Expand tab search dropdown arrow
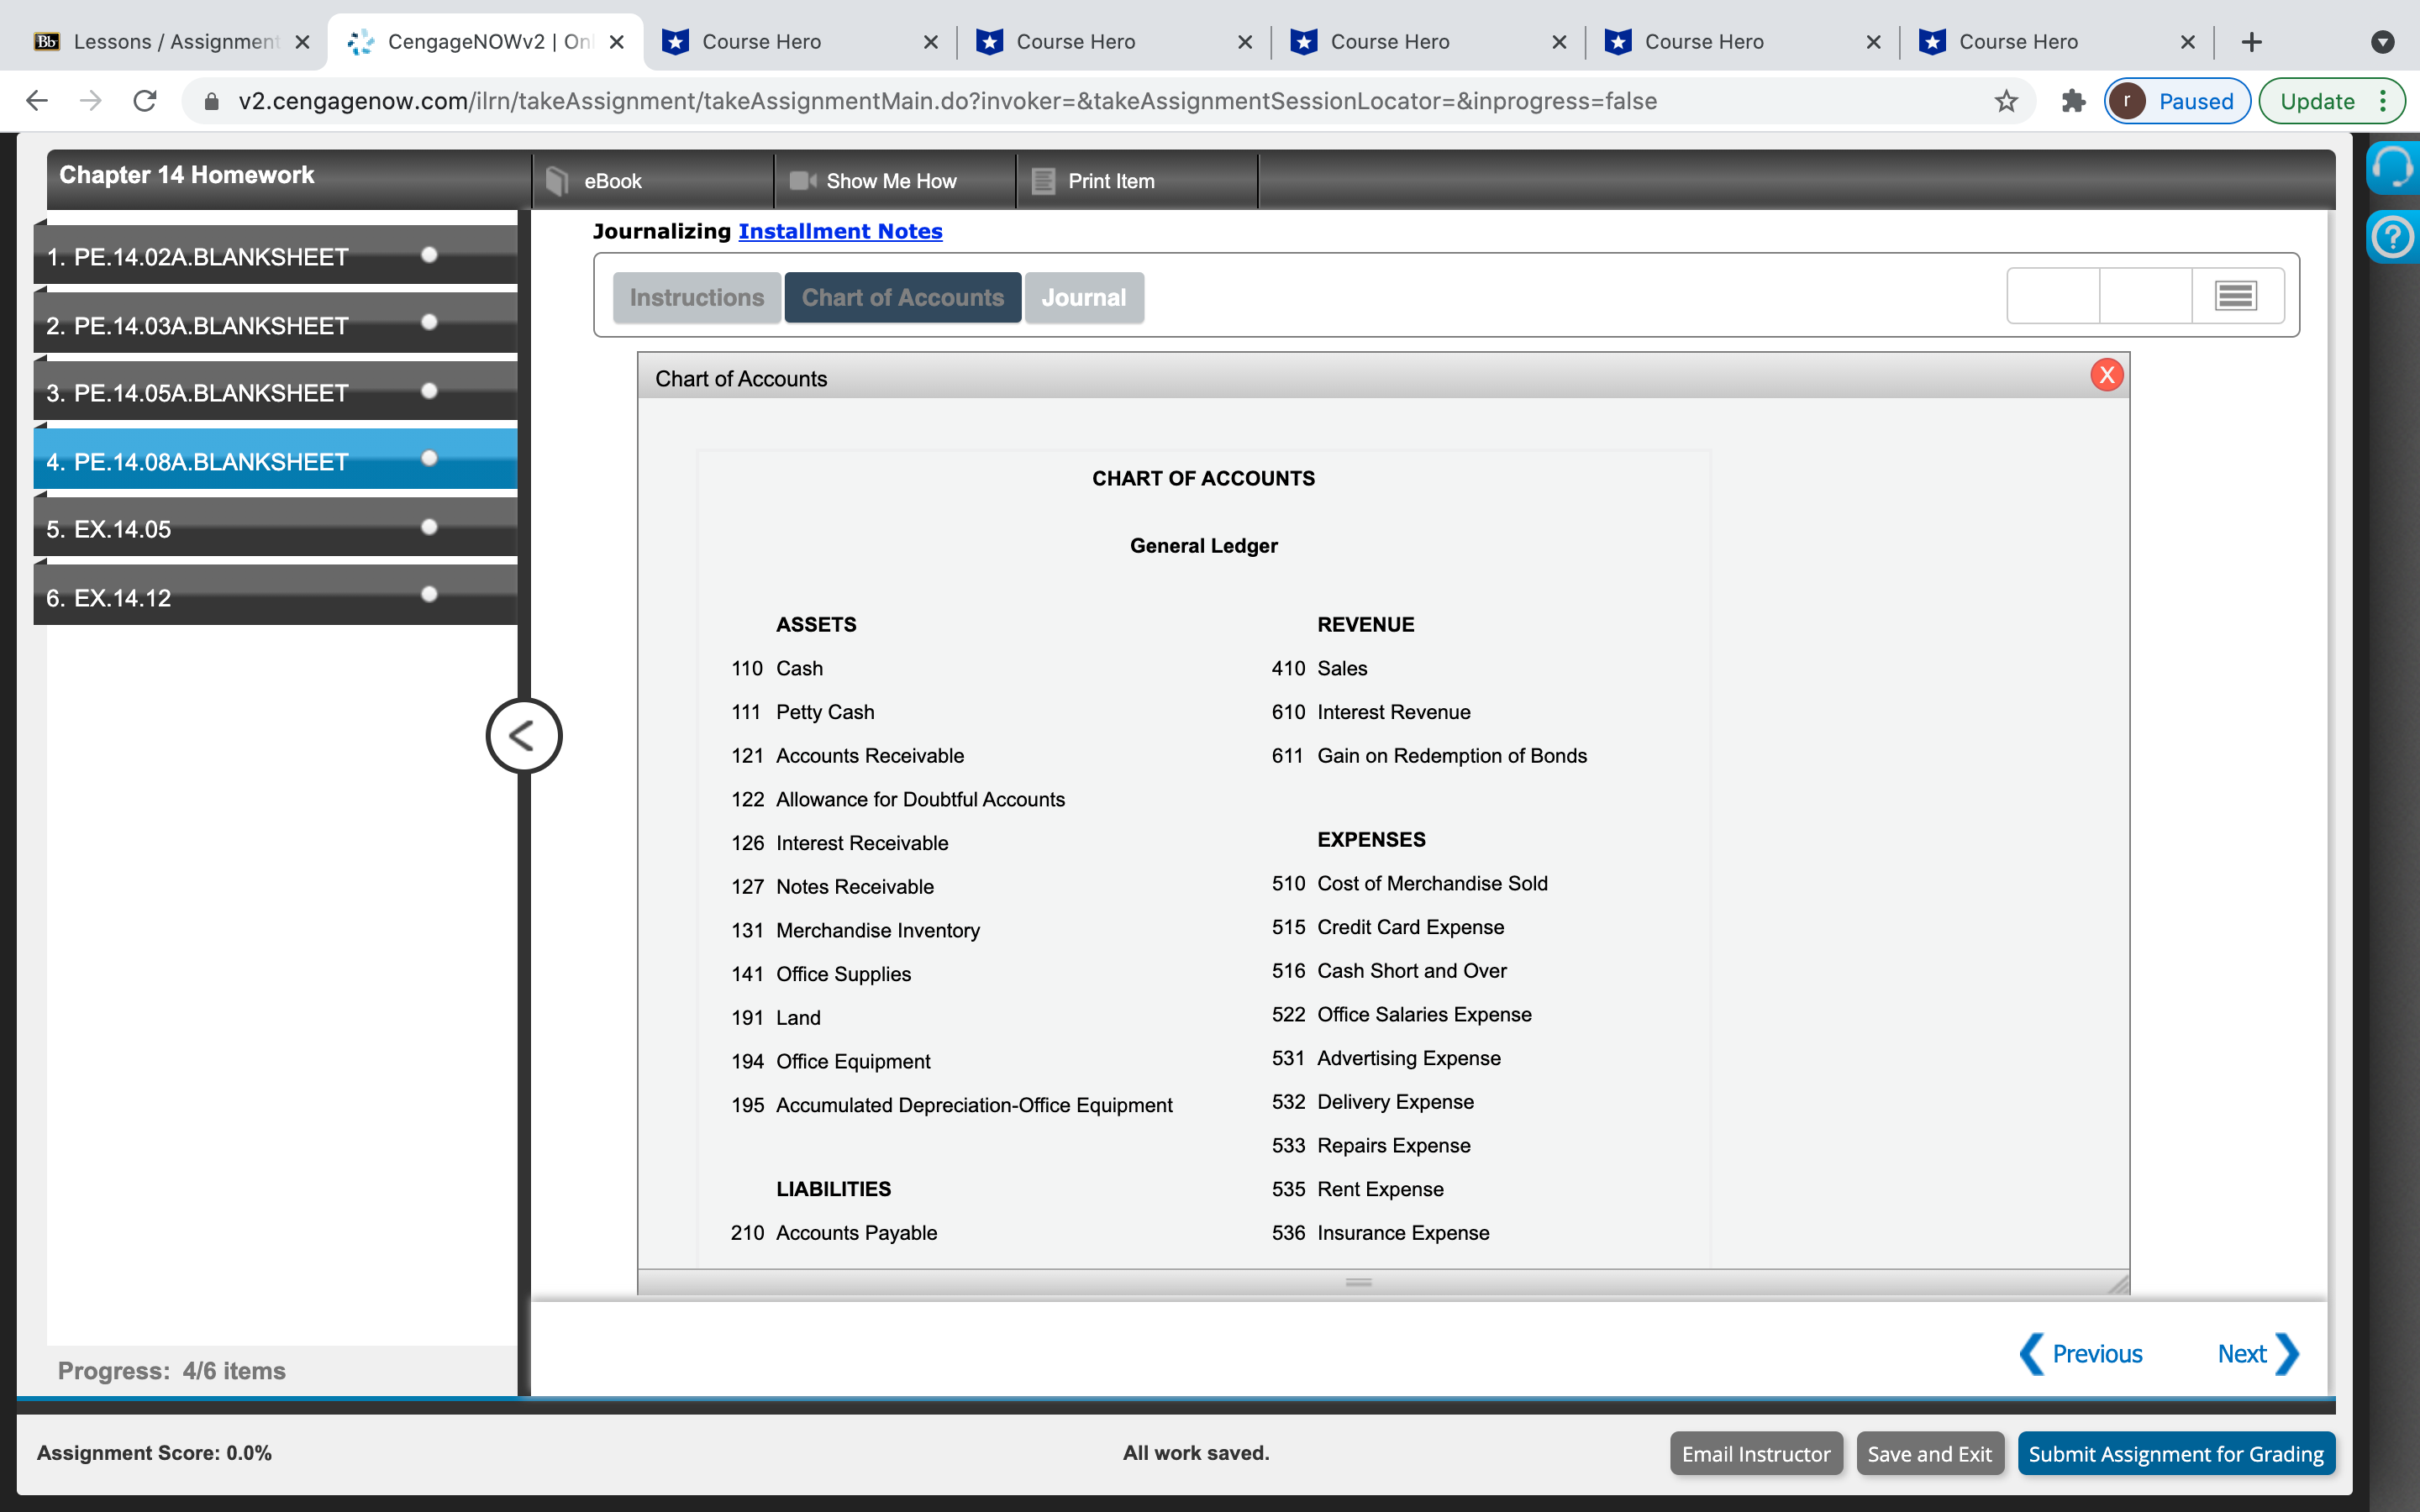Viewport: 2420px width, 1512px height. [x=2382, y=42]
